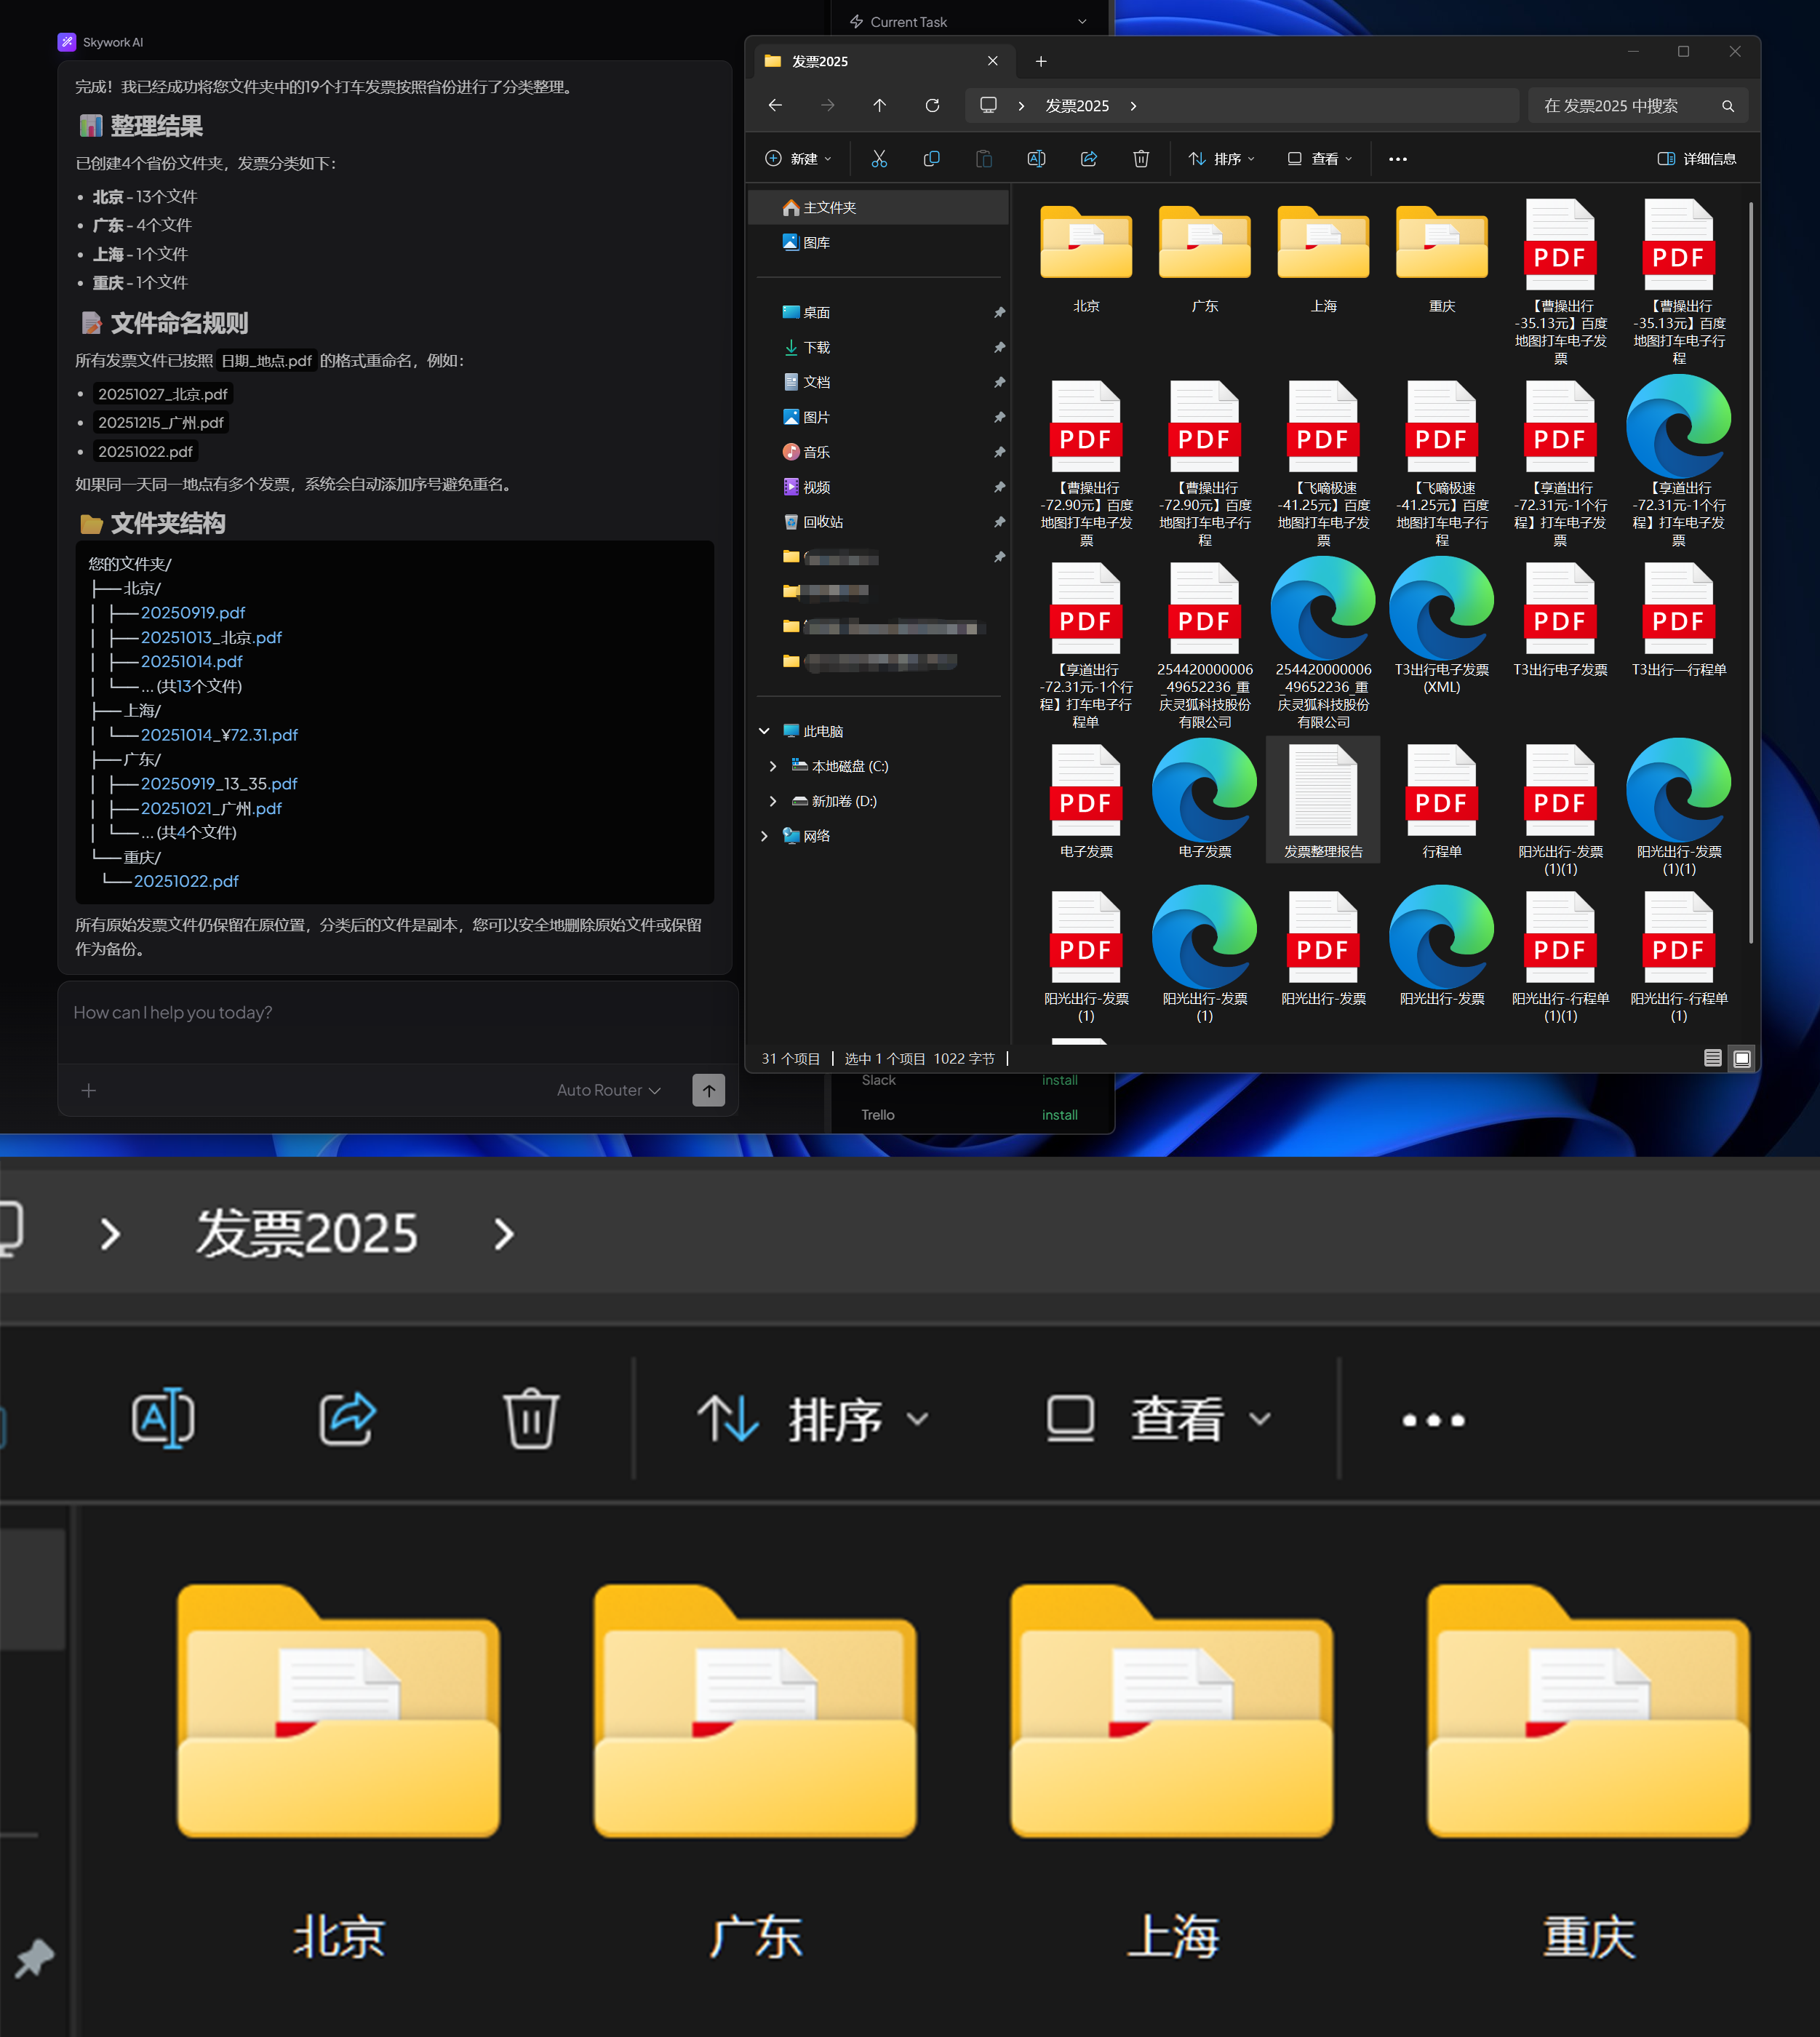
Task: Collapse the 此电脑 tree node
Action: click(765, 731)
